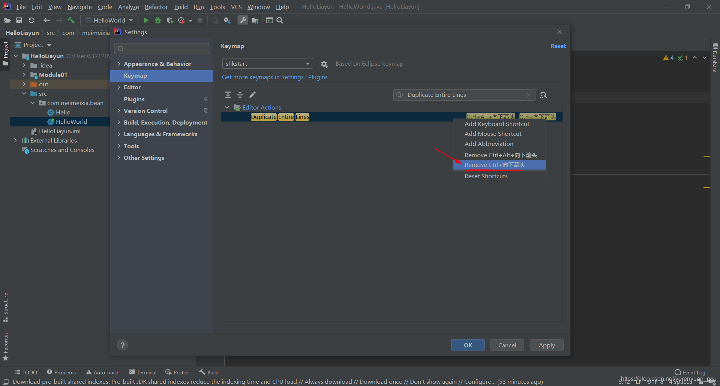Click the OK button

[x=468, y=345]
